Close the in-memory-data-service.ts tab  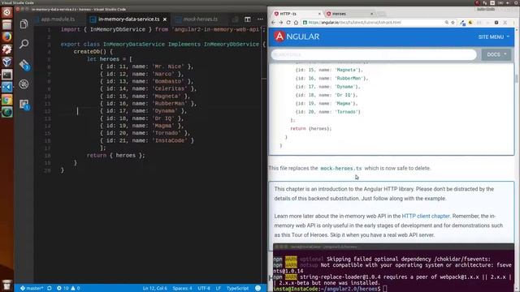click(x=165, y=19)
